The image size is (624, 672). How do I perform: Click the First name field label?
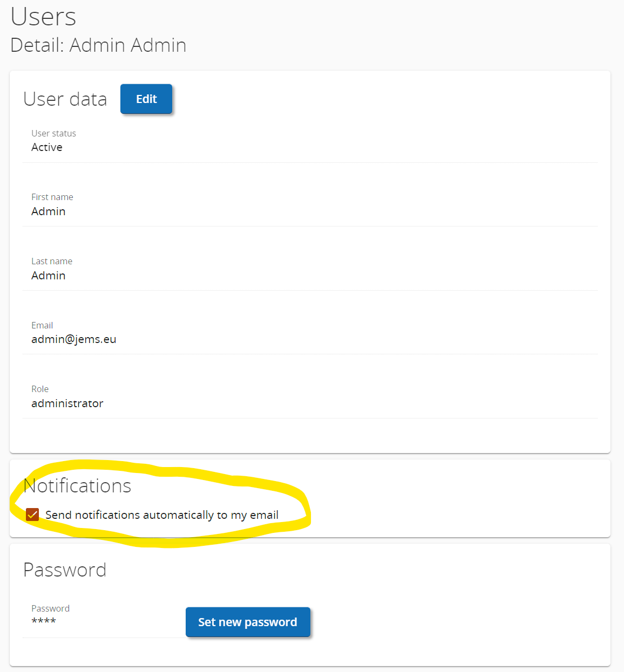coord(52,197)
